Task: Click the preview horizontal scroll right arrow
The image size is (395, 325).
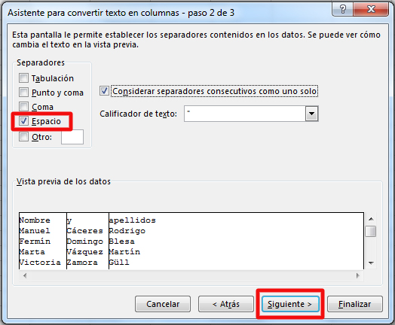Action: pyautogui.click(x=358, y=276)
